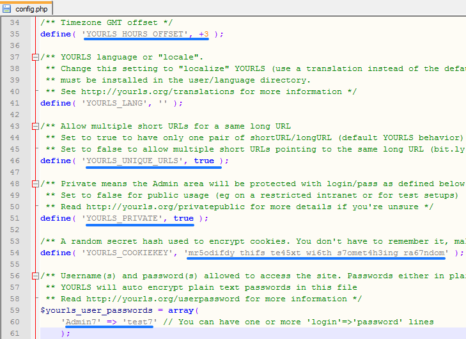Image resolution: width=466 pixels, height=339 pixels.
Task: Click line number 54 in the margin
Action: [15, 253]
